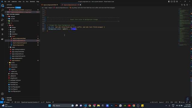Click the Ln 183 cursor position indicator
The height and width of the screenshot is (108, 192).
click(x=154, y=102)
